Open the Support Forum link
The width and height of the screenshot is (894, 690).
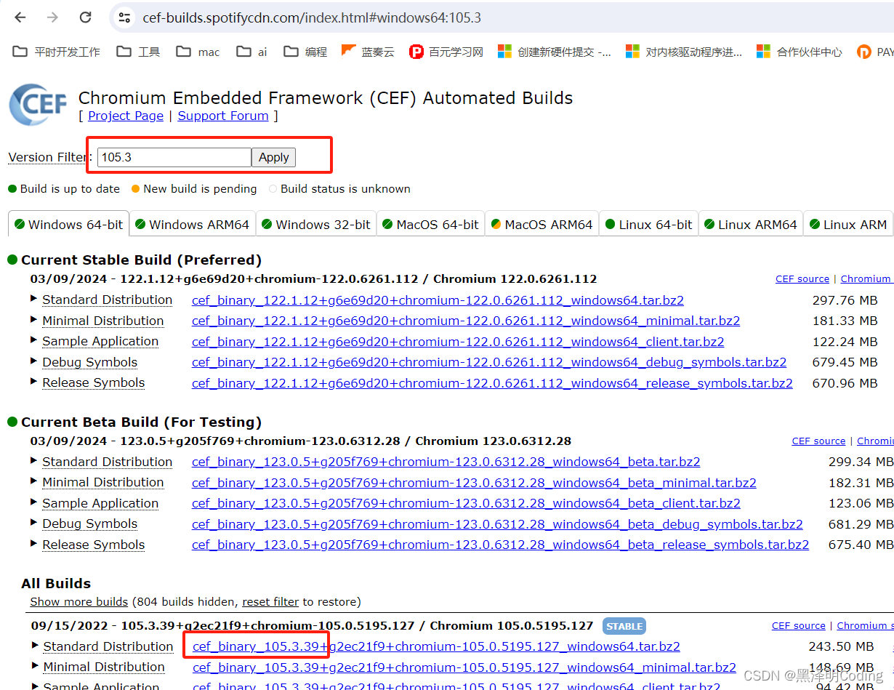pos(222,116)
